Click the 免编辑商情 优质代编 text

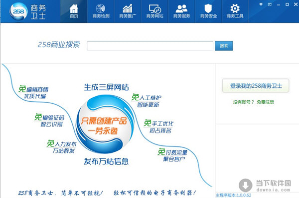tap(33, 92)
